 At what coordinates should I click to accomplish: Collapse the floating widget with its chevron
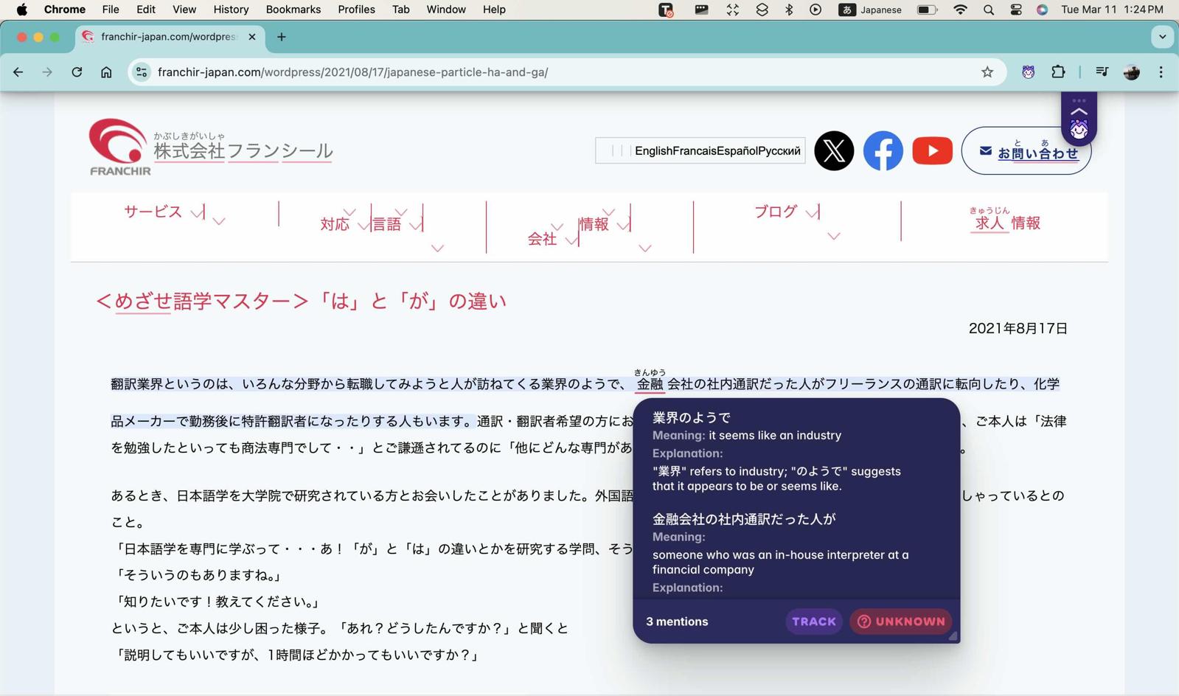pos(1079,112)
